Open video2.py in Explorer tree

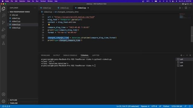tap(23, 21)
